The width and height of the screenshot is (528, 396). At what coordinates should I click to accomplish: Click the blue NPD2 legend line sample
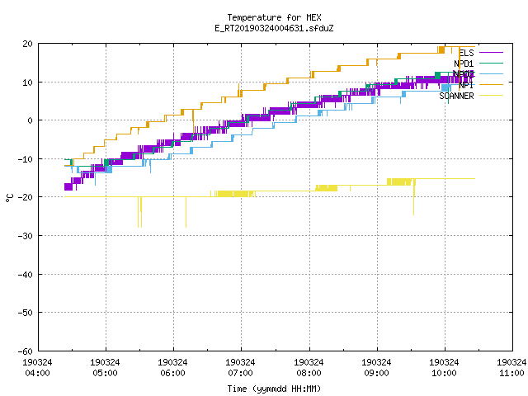pos(491,73)
